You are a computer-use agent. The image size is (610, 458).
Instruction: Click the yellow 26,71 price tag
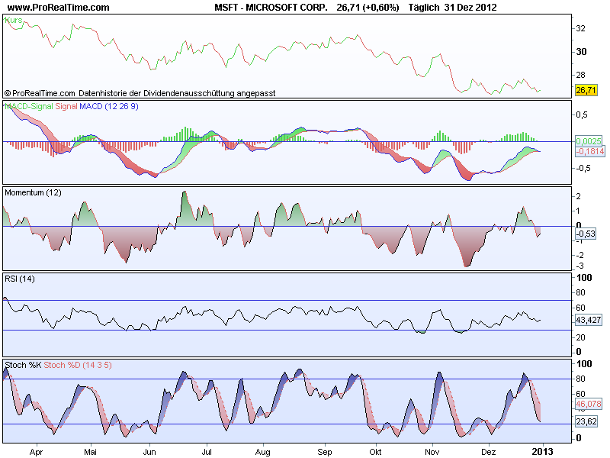tap(586, 90)
